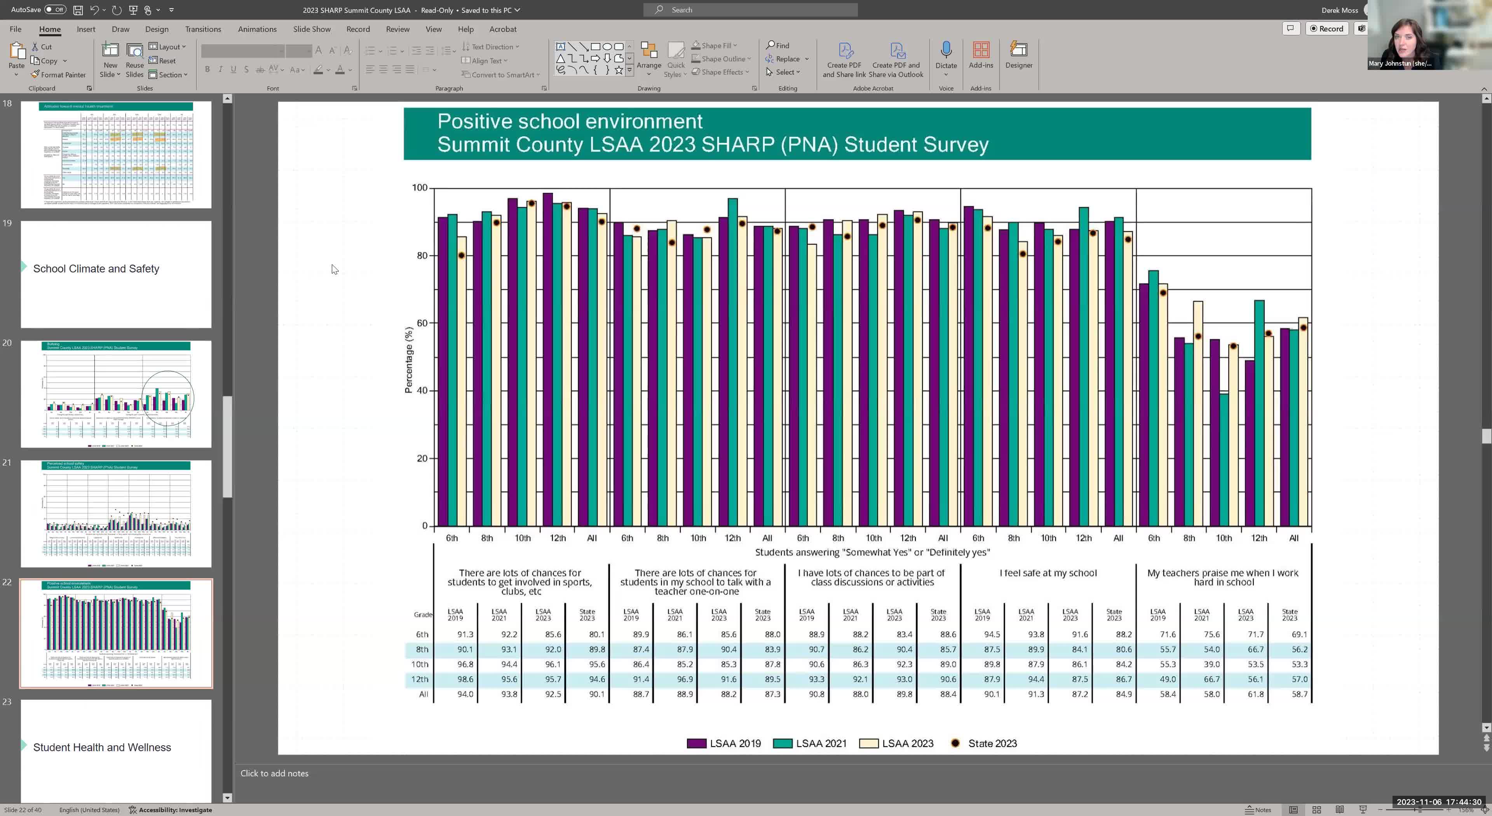Create PDF and Share link
The image size is (1492, 816).
click(843, 58)
